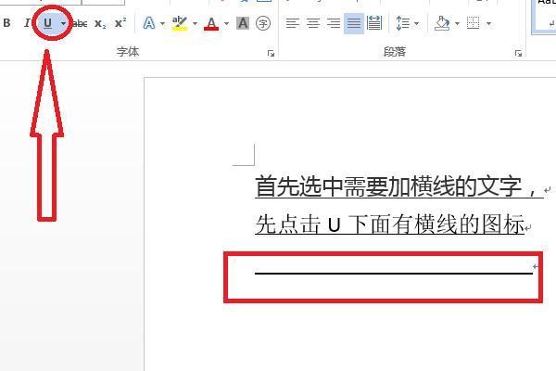Screen dimensions: 556x371
Task: Click the paragraph shading bucket icon
Action: pyautogui.click(x=442, y=23)
